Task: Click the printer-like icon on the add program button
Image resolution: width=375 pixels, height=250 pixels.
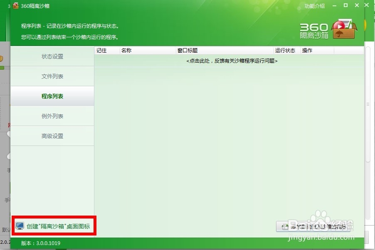Action: (x=285, y=227)
